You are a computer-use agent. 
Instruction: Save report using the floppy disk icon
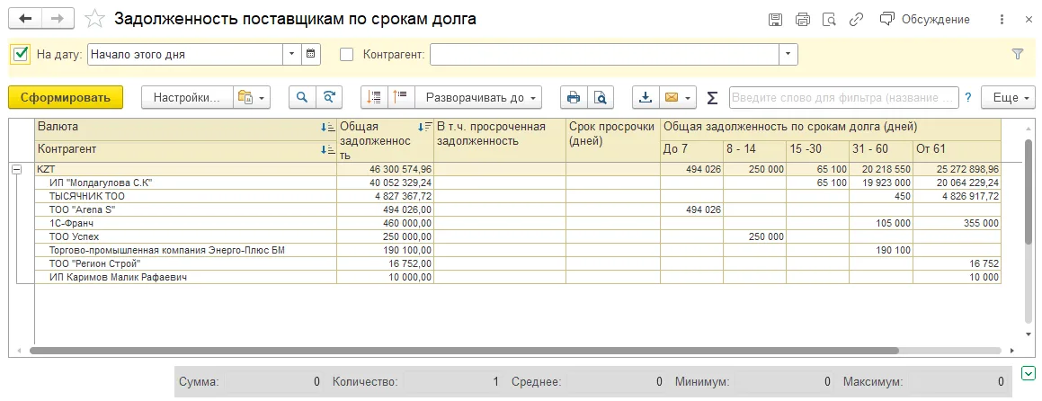[775, 19]
